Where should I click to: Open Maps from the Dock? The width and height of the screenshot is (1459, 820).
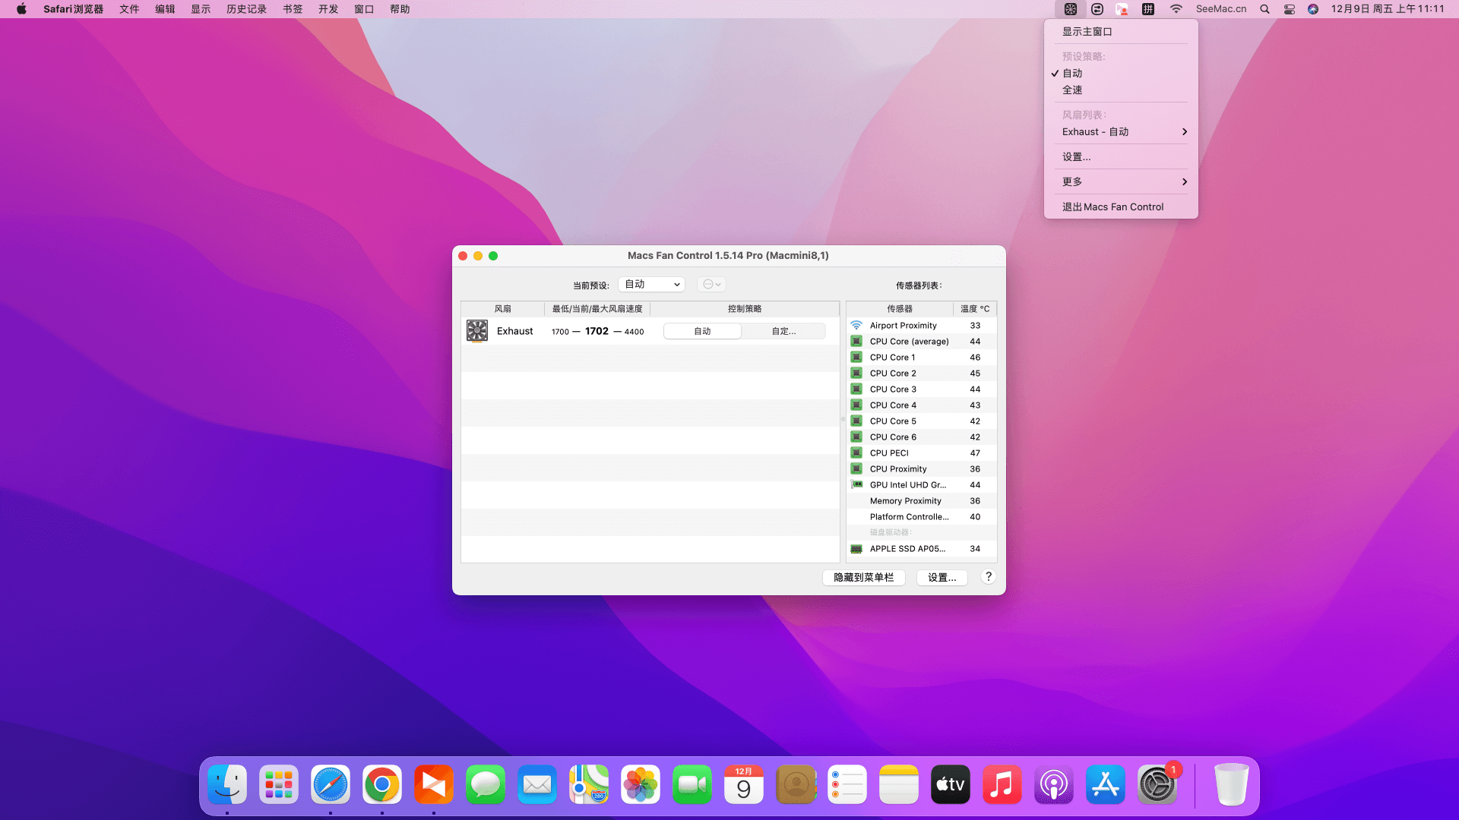(589, 785)
